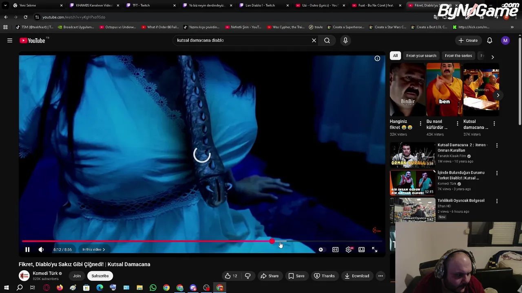This screenshot has height=293, width=522.
Task: Send Thanks to the creator
Action: point(324,276)
